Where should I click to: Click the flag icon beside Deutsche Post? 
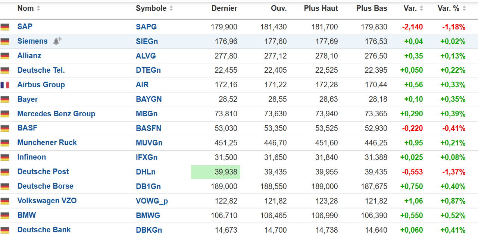click(5, 172)
